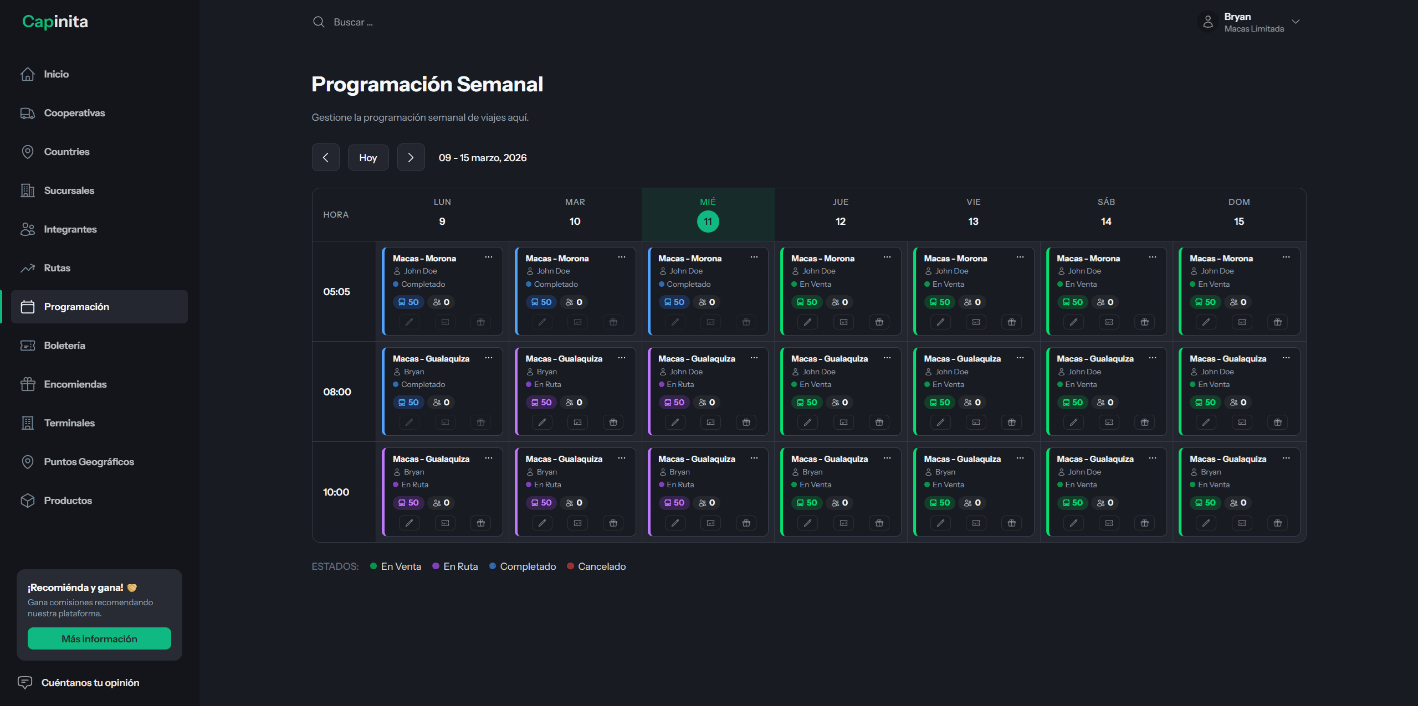Click edit pencil on Thursday 05:05 Macas-Morona trip
Image resolution: width=1418 pixels, height=706 pixels.
click(807, 322)
